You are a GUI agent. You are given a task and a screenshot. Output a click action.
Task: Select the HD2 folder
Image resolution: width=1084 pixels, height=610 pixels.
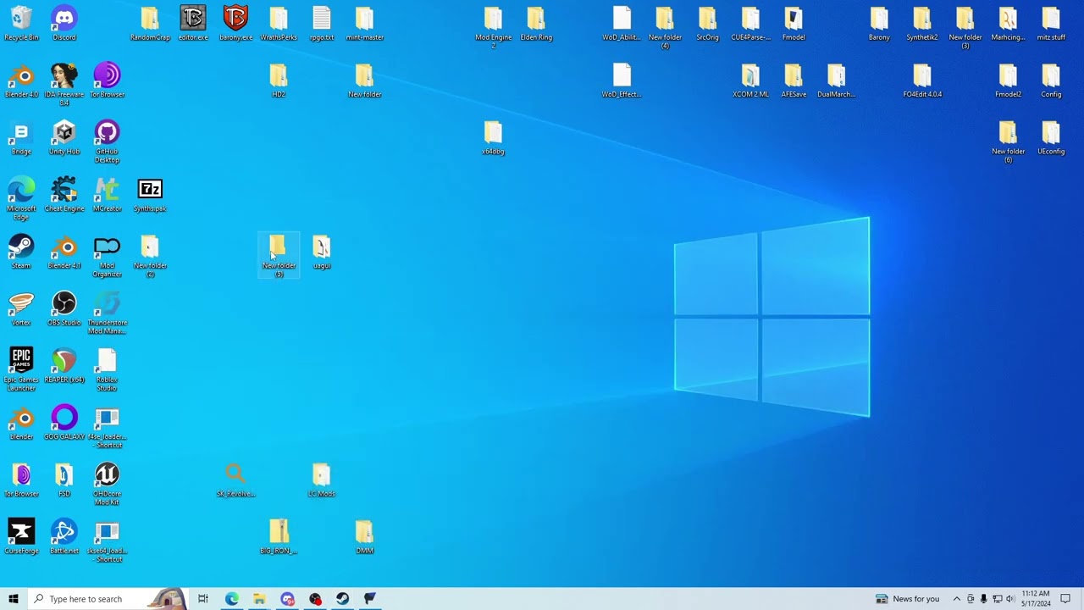pos(279,81)
